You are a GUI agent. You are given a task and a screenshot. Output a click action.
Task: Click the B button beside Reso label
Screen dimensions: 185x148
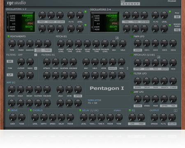(36, 68)
